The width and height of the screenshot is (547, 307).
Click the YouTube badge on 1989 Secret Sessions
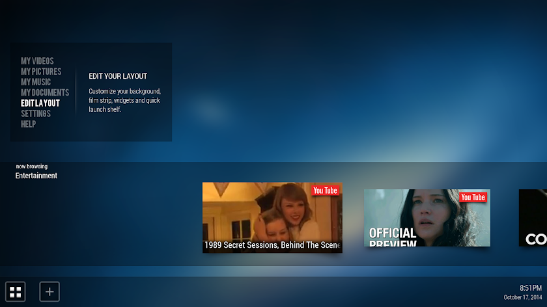click(325, 191)
